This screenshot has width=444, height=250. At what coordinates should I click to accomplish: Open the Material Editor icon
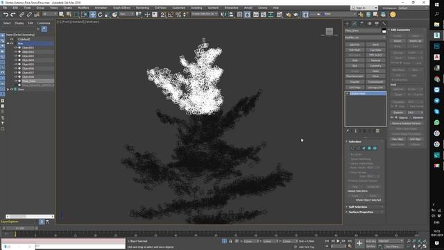pos(279,15)
